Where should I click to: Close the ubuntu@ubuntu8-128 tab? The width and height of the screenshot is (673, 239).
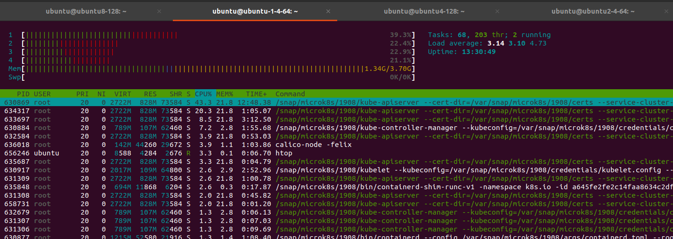(x=159, y=12)
